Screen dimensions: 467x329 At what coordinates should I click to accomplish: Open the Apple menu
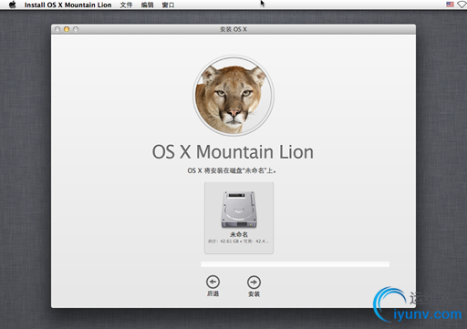pos(13,5)
